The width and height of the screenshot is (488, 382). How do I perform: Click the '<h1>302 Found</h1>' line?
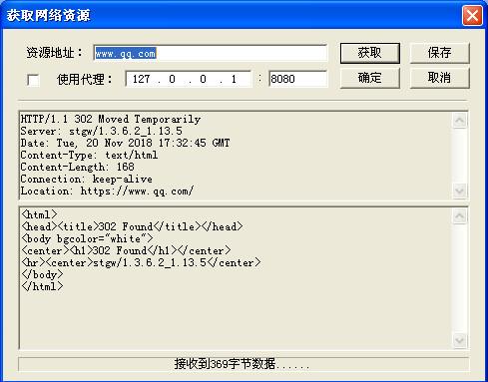126,250
